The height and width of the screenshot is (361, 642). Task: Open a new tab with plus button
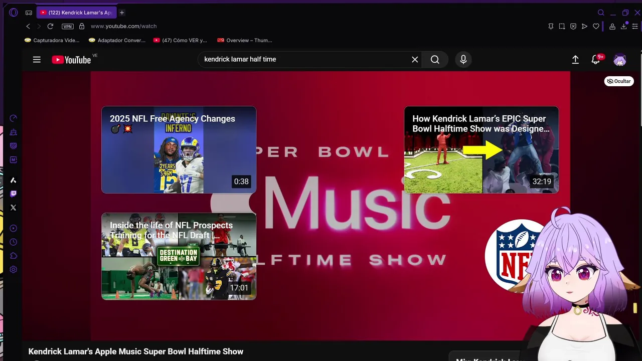pyautogui.click(x=121, y=13)
